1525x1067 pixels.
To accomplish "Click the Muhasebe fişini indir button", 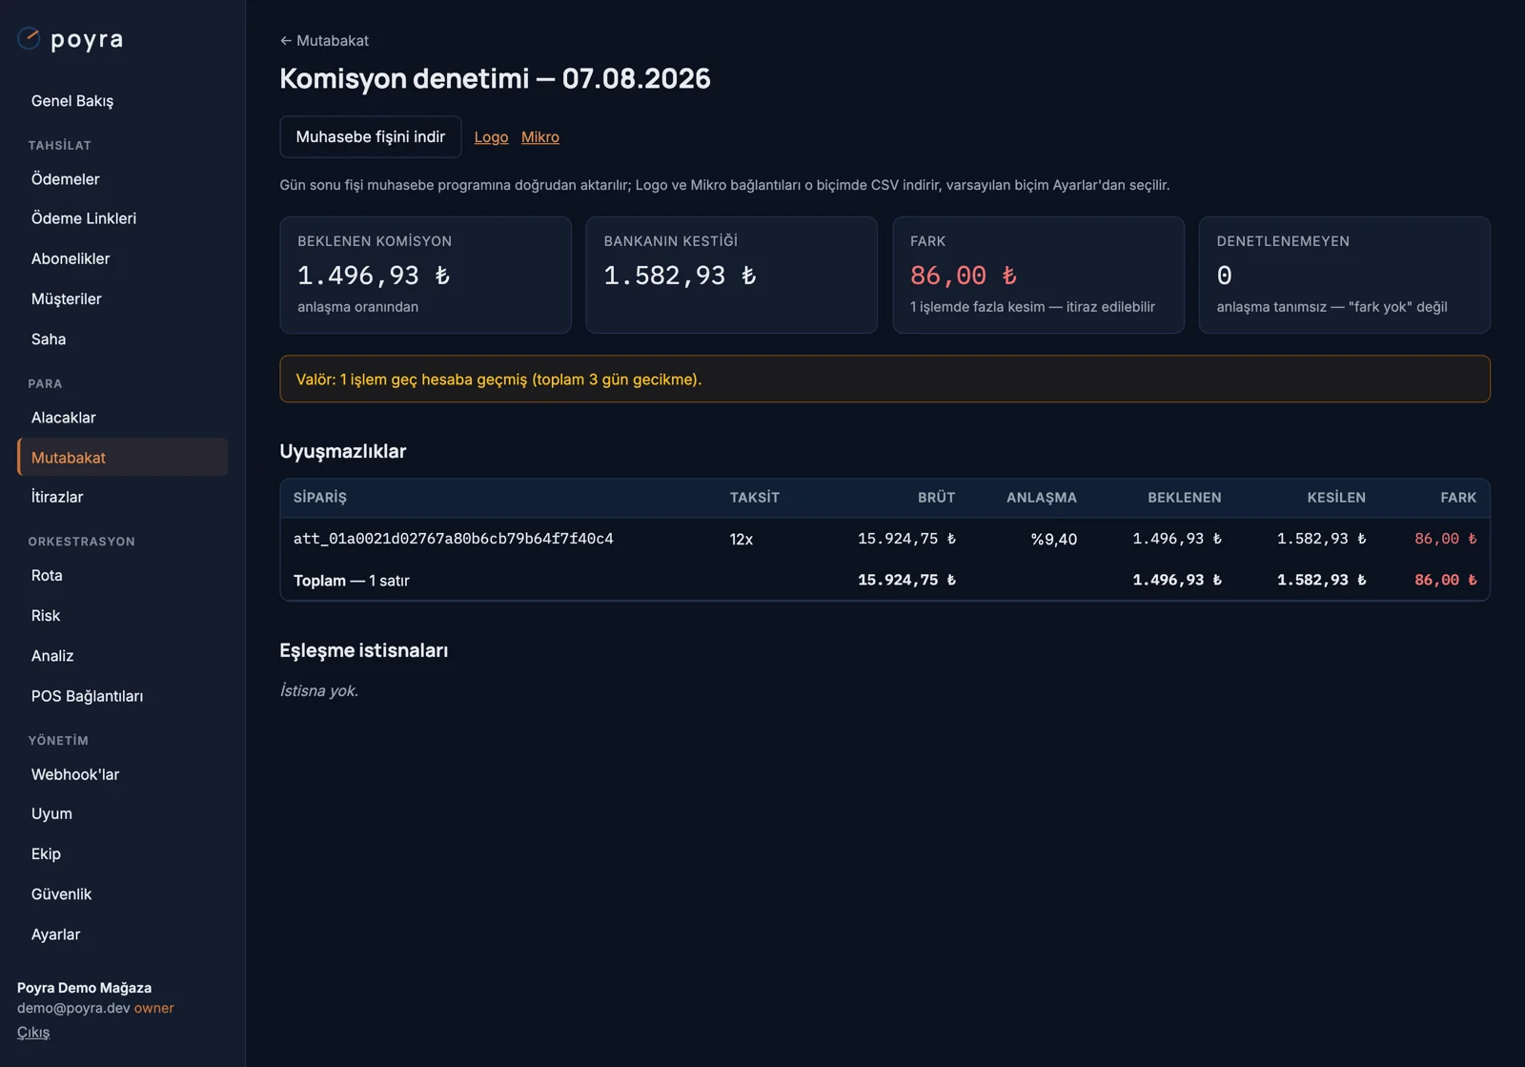I will [371, 136].
